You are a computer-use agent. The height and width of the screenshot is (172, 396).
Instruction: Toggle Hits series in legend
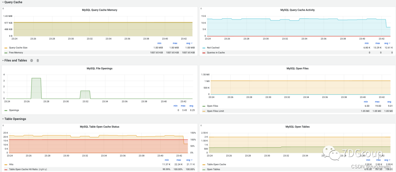(x=11, y=164)
